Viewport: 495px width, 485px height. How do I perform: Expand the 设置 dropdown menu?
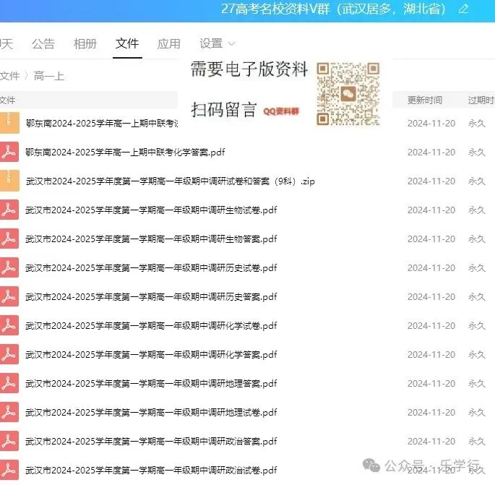[218, 43]
